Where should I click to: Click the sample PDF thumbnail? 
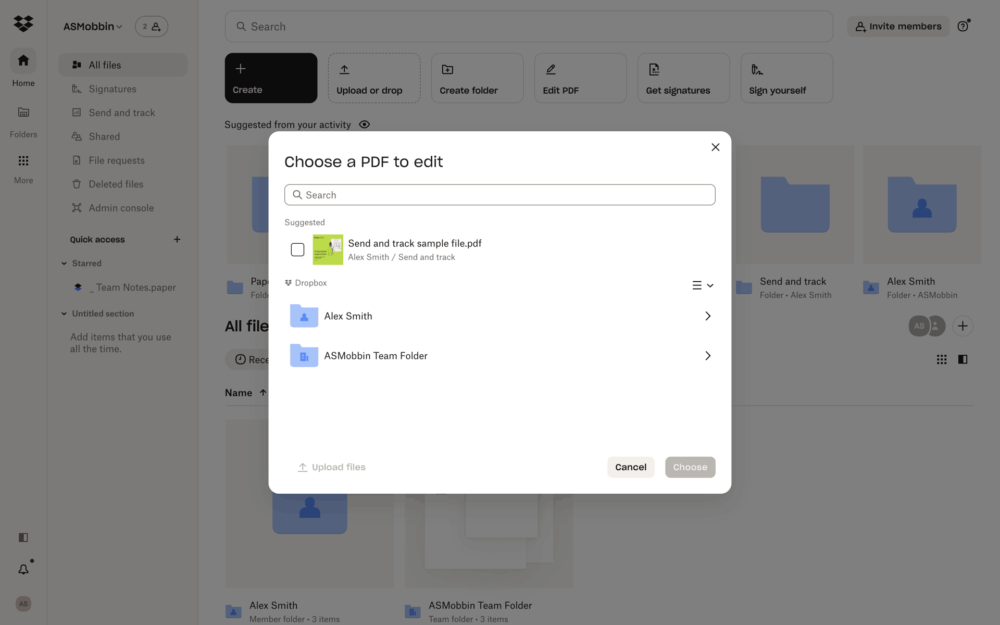click(328, 249)
